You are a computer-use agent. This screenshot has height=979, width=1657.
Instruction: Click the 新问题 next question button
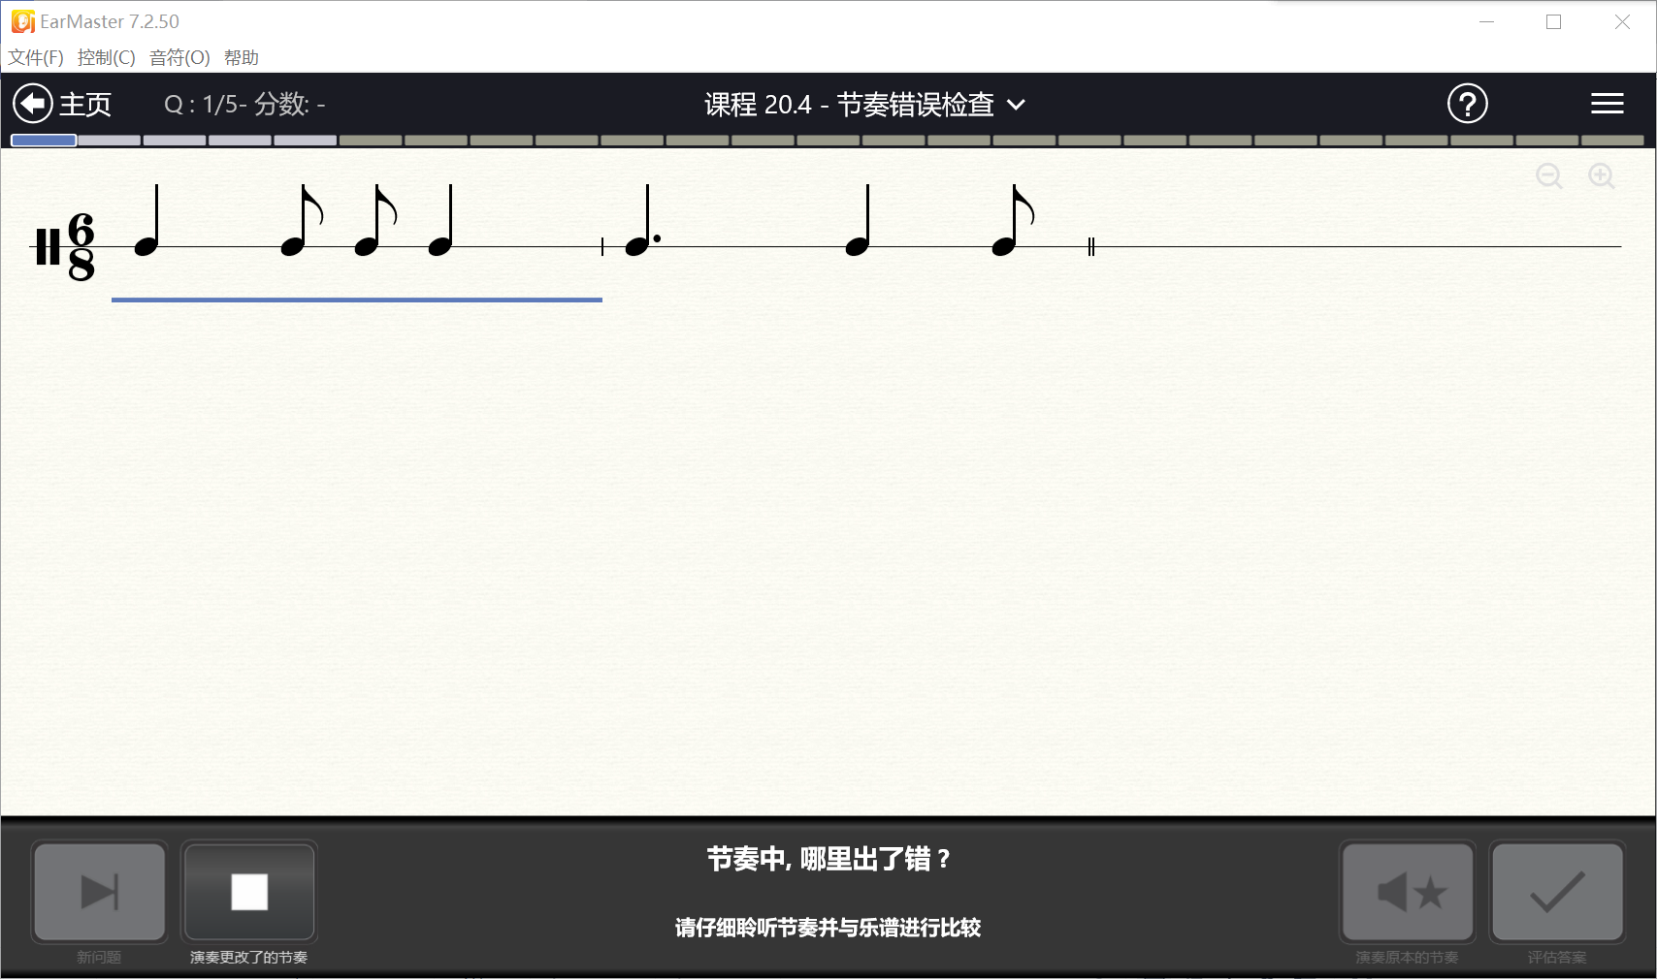pos(99,892)
